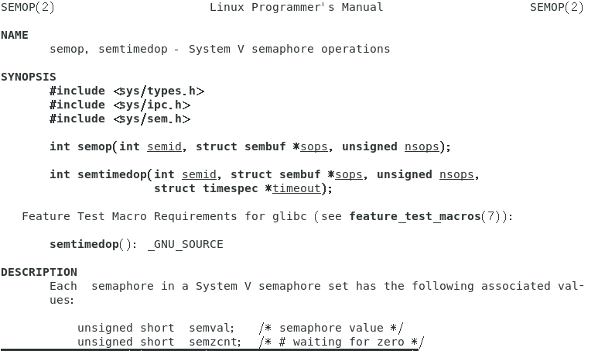Click the Linux Programmer's Manual header
The width and height of the screenshot is (605, 351).
(x=296, y=7)
